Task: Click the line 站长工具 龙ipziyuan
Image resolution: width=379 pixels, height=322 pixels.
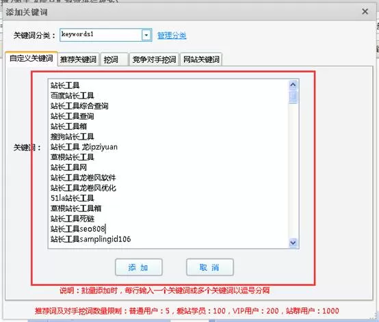Action: click(x=84, y=147)
